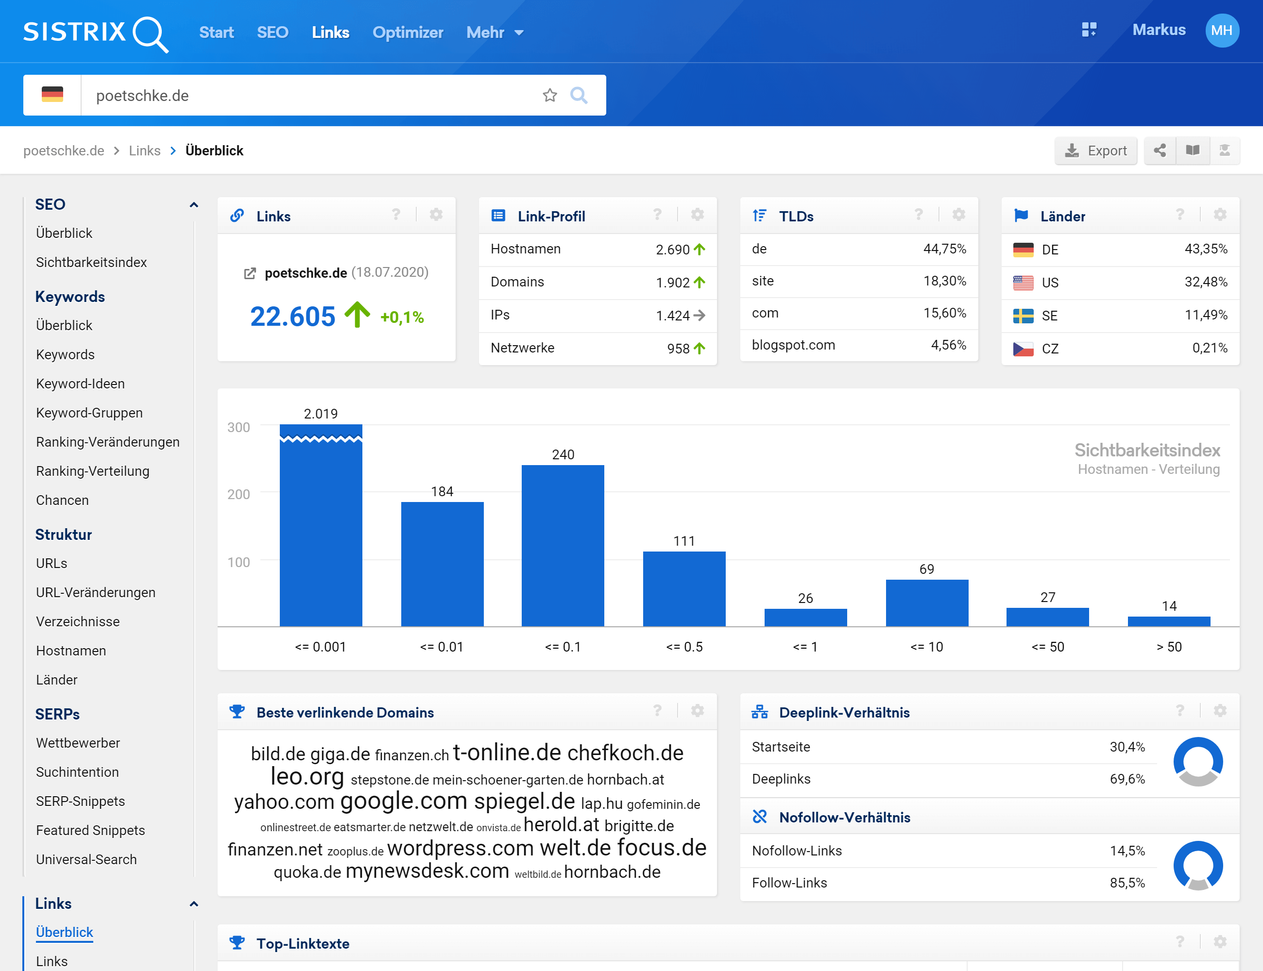Select Sichtbarkeitsindex in sidebar
1263x971 pixels.
pos(91,262)
